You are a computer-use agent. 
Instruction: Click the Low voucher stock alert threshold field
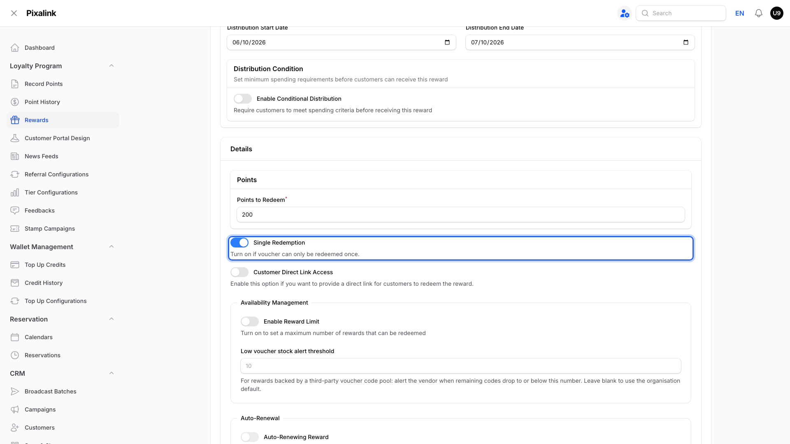461,366
